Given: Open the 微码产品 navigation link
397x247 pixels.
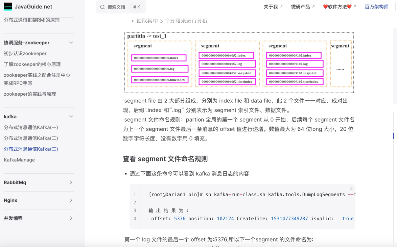Looking at the screenshot, I should click(300, 7).
